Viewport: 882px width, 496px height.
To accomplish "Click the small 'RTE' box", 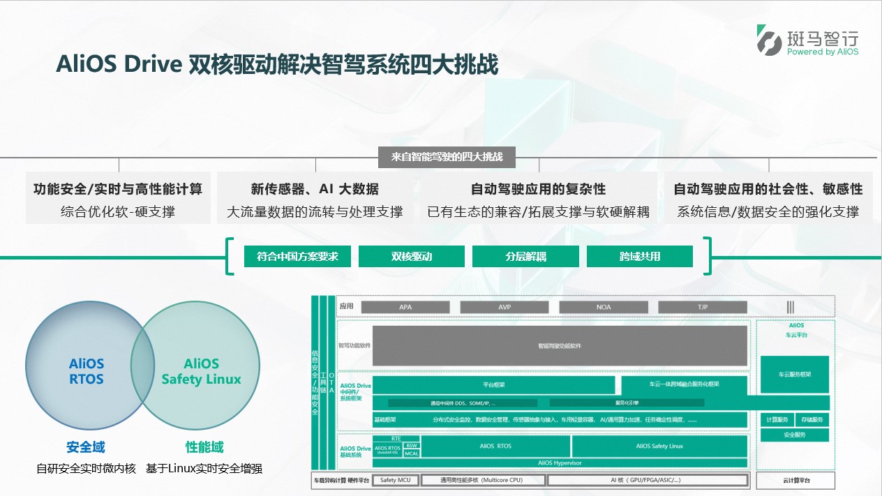I will [x=396, y=439].
